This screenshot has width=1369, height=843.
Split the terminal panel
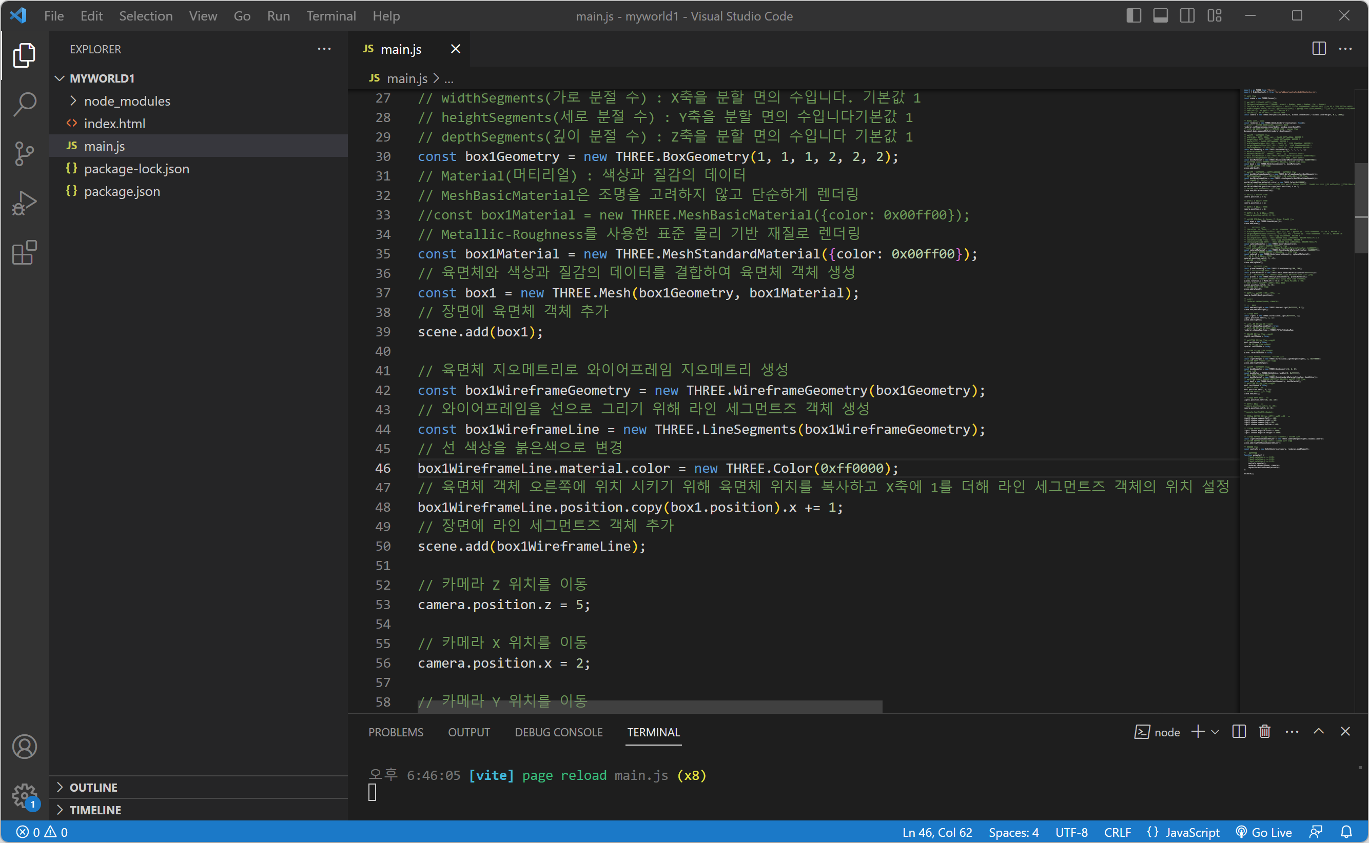click(x=1239, y=732)
